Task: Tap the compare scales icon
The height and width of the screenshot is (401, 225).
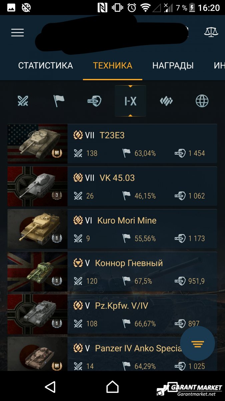Action: [x=211, y=32]
